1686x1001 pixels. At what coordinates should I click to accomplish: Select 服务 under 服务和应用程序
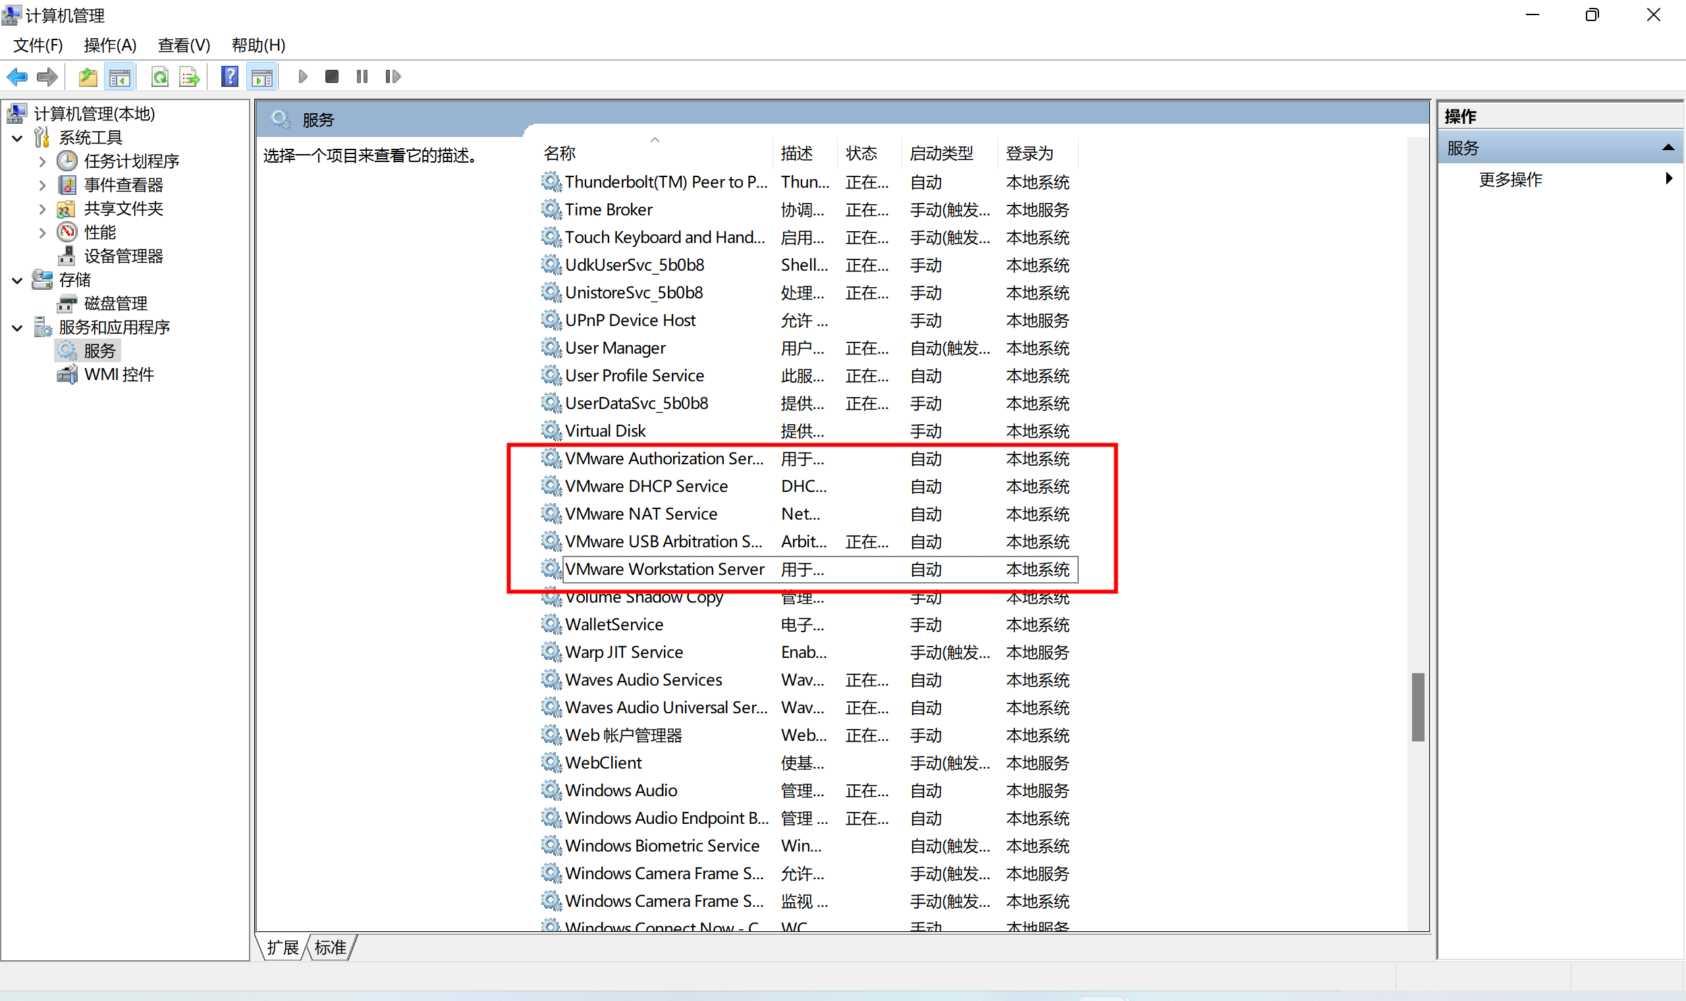coord(100,350)
